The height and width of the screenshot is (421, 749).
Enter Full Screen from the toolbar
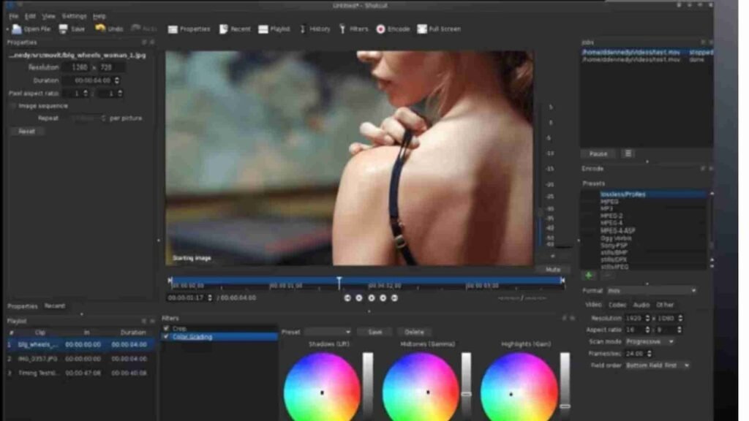click(x=423, y=29)
